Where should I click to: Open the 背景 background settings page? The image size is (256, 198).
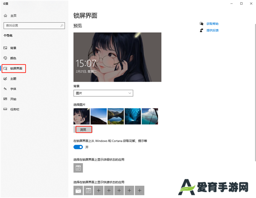pos(10,48)
